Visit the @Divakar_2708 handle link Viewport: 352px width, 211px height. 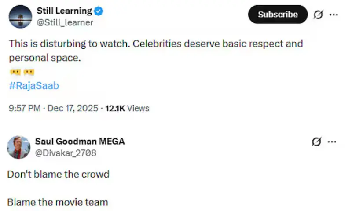coord(66,153)
